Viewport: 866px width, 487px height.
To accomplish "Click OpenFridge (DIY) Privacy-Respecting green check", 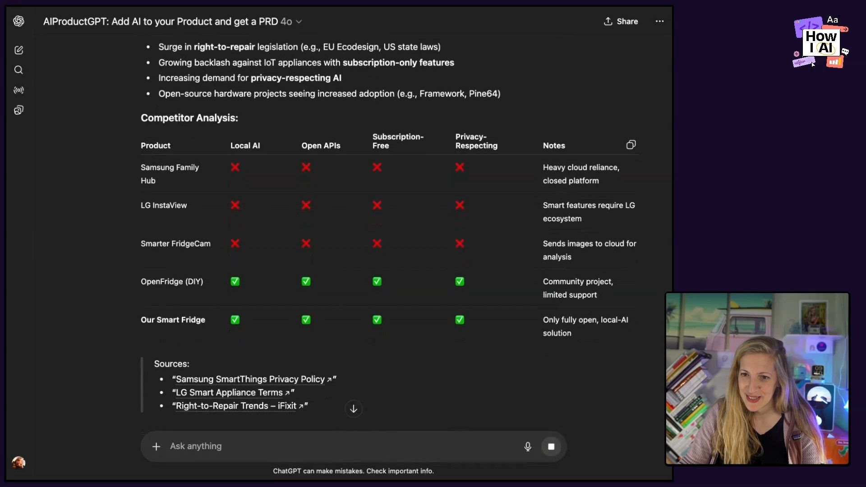I will [460, 281].
